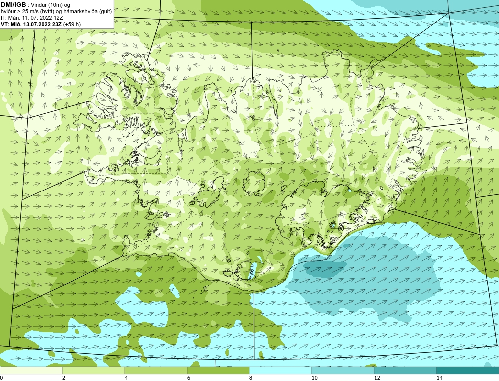
Task: Select the 10–12 m/s turquoise legend swatch
Action: 343,370
